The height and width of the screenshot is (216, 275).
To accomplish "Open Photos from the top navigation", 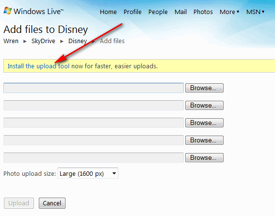I will [203, 12].
